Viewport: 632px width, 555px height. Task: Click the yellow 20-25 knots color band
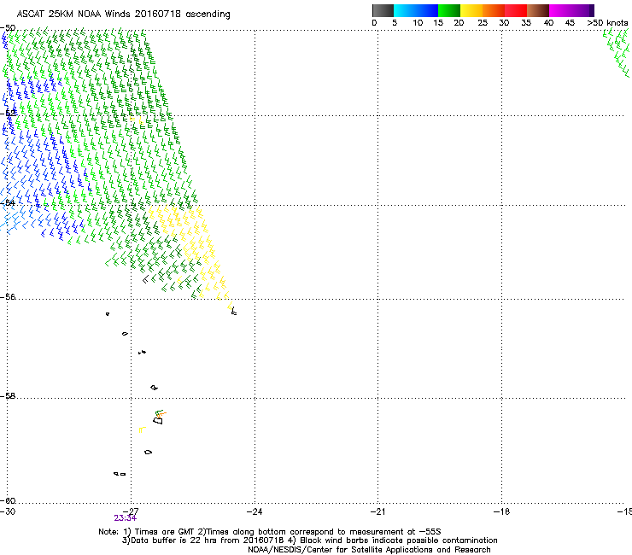click(x=471, y=10)
